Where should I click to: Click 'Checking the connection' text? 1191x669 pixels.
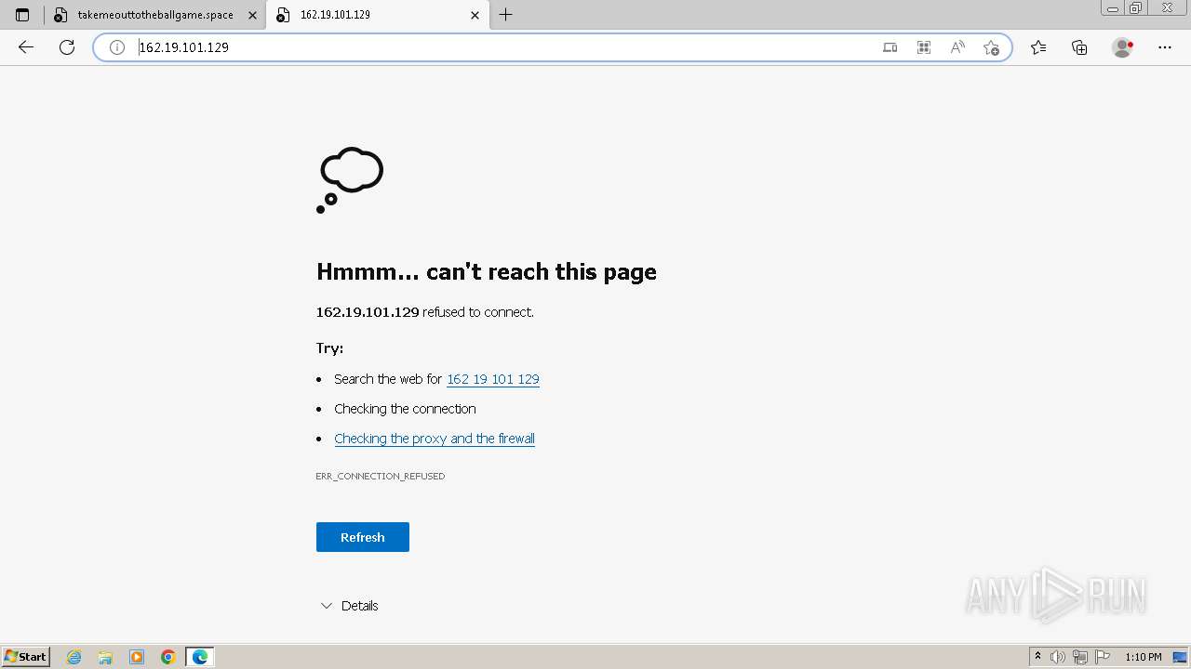pos(405,409)
